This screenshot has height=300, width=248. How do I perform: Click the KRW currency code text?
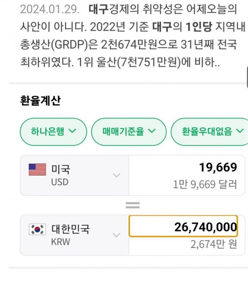tap(60, 242)
